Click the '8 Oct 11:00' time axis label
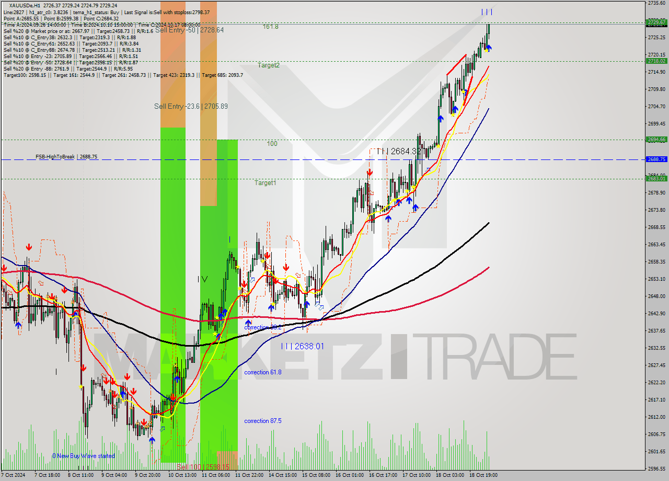Viewport: 669px width, 481px height. click(80, 475)
